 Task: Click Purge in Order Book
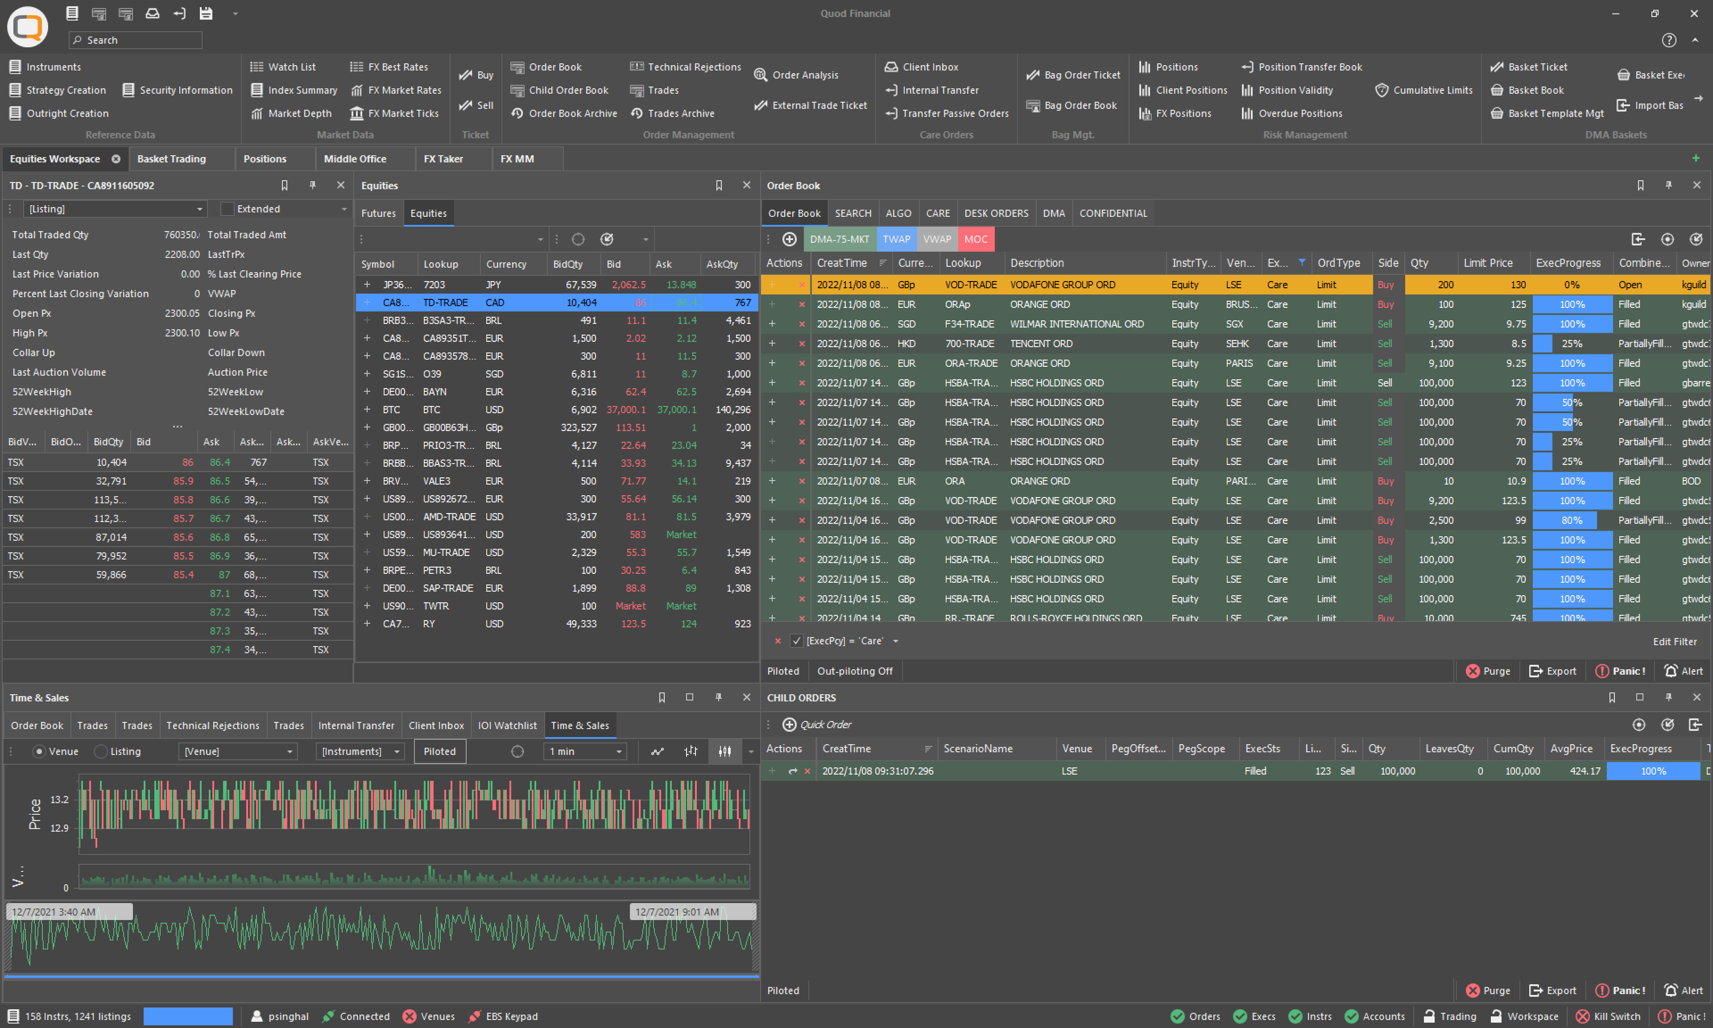1488,671
